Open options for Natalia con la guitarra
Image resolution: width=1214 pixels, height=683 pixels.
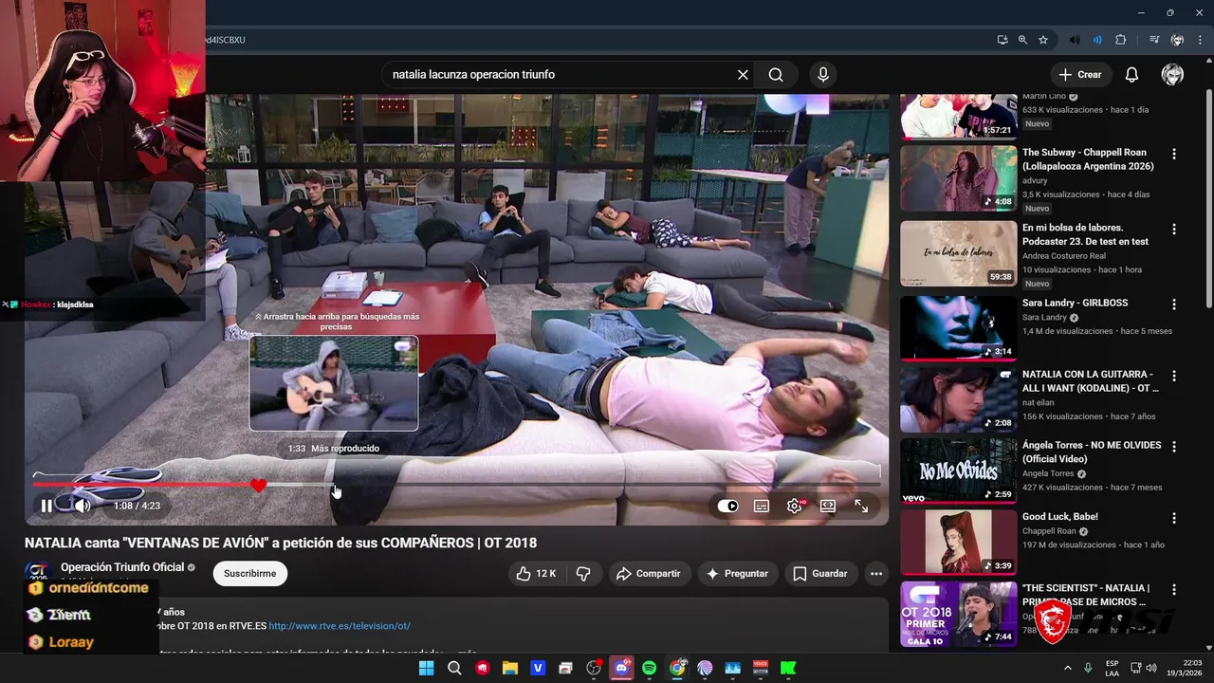pyautogui.click(x=1174, y=376)
